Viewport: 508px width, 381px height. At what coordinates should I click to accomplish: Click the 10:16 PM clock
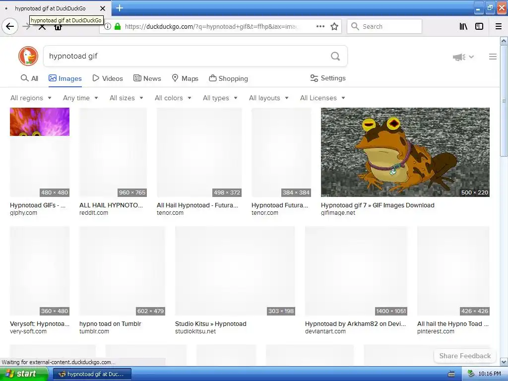click(x=490, y=374)
